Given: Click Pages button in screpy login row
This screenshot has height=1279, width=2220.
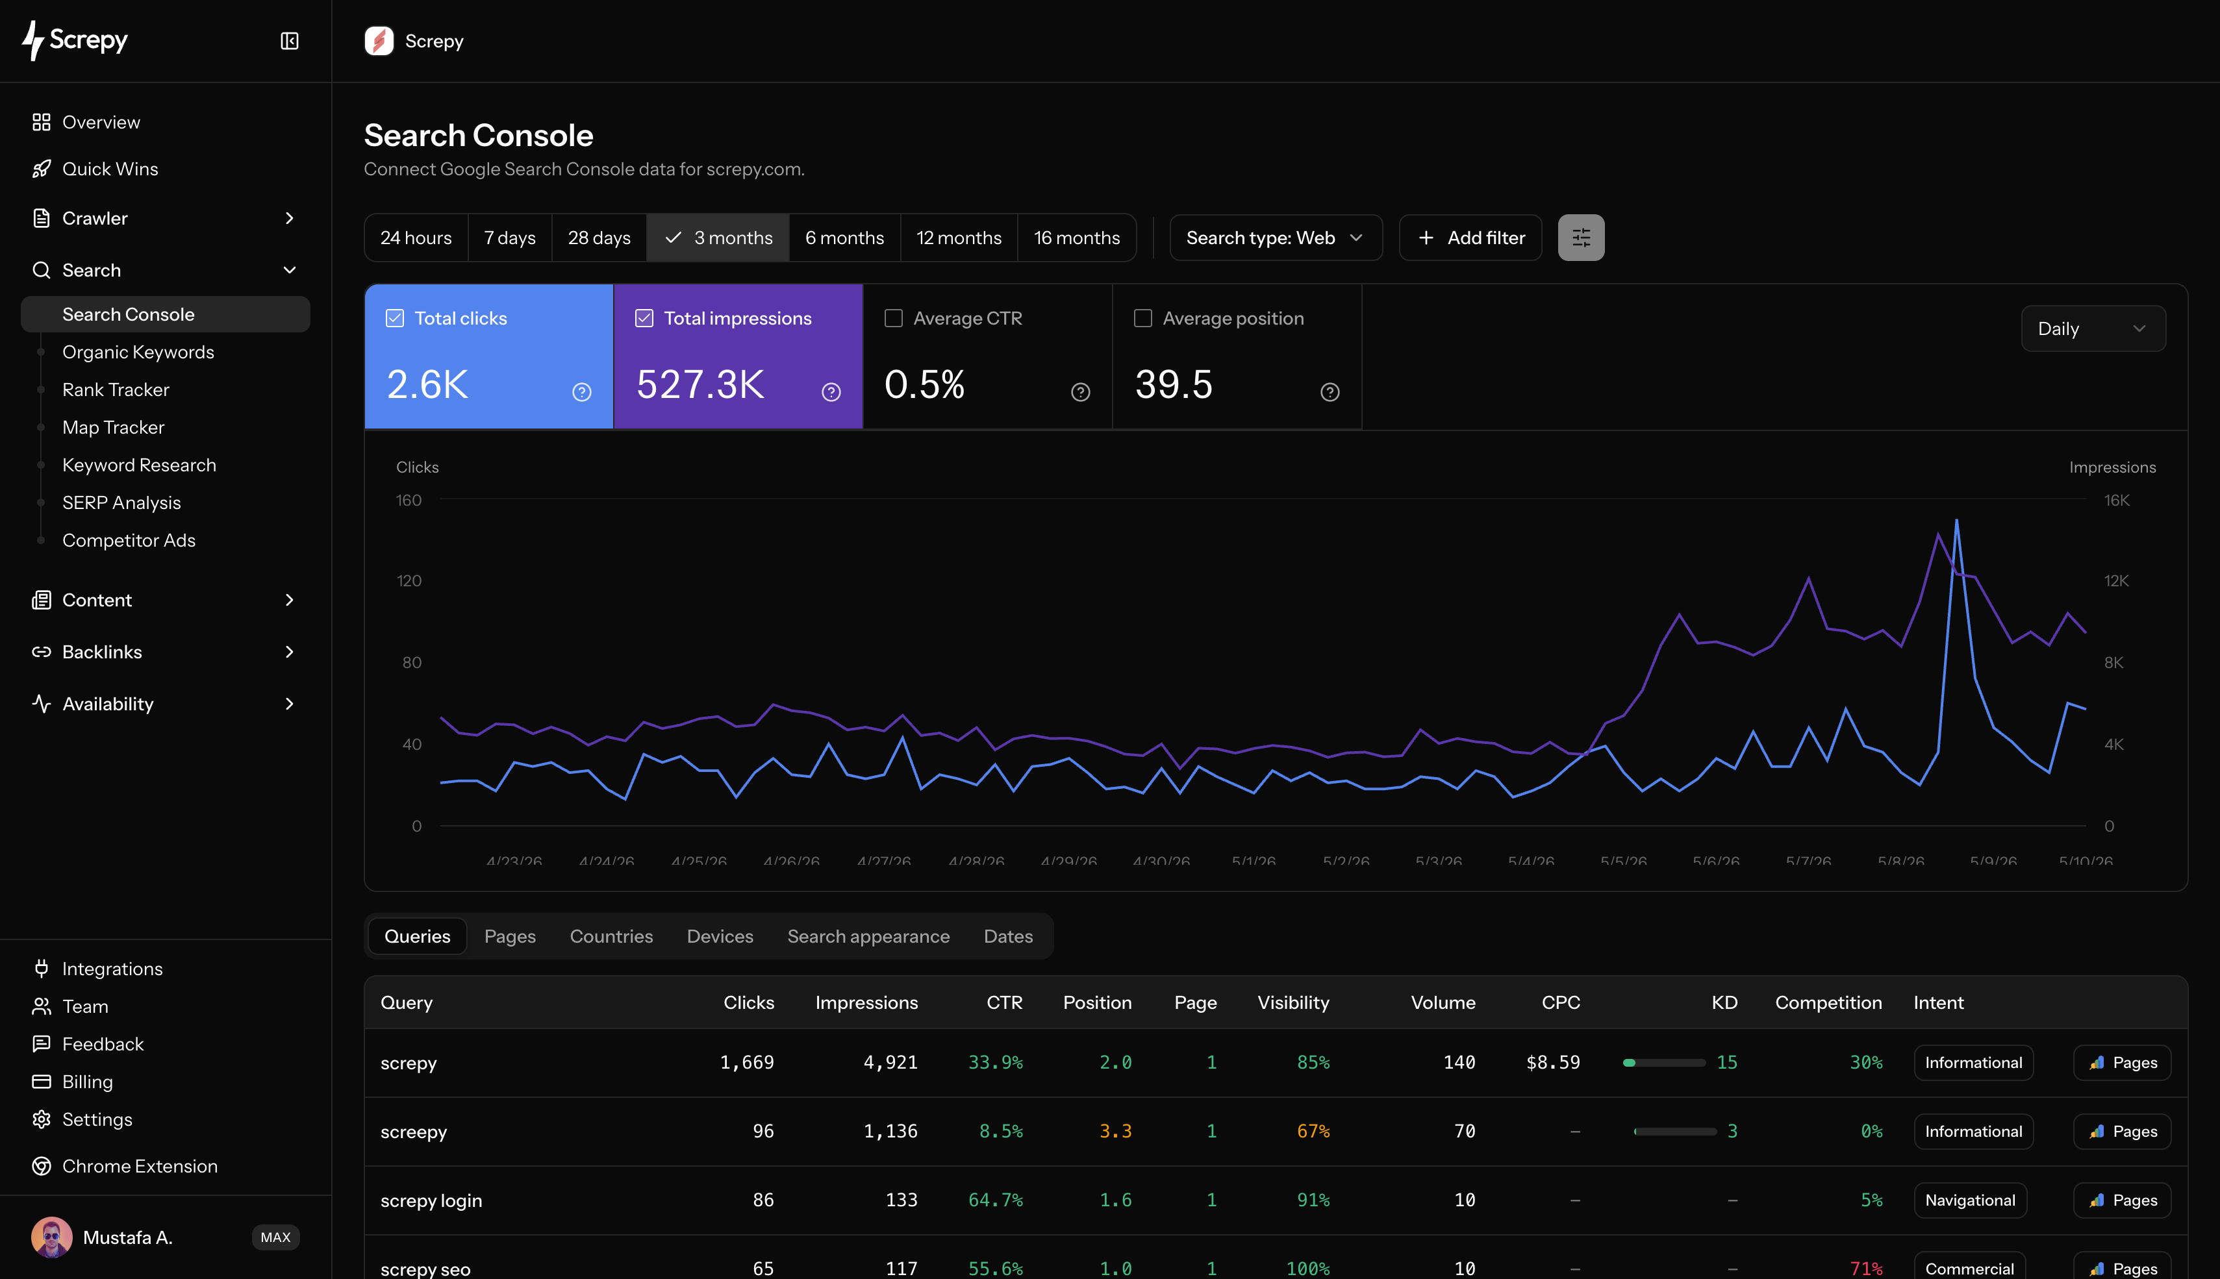Looking at the screenshot, I should [2122, 1200].
